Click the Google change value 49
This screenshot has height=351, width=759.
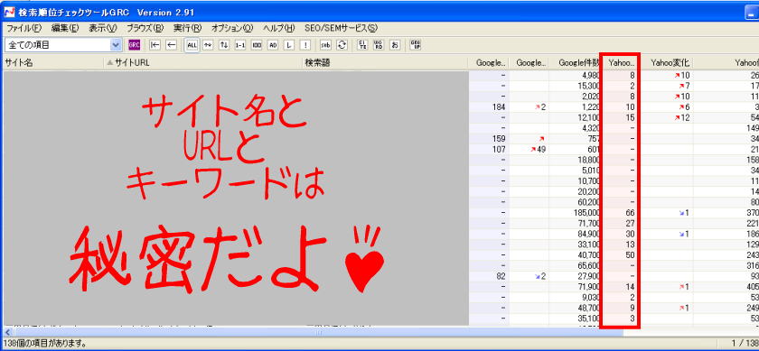point(540,149)
